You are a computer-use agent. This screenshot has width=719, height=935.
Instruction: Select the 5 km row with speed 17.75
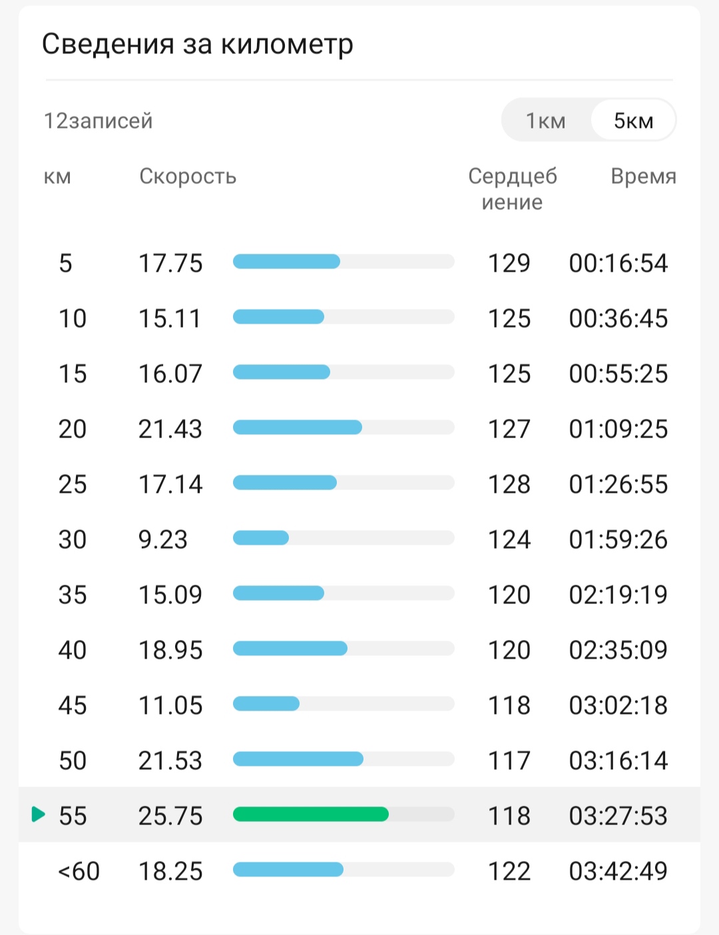pos(359,263)
